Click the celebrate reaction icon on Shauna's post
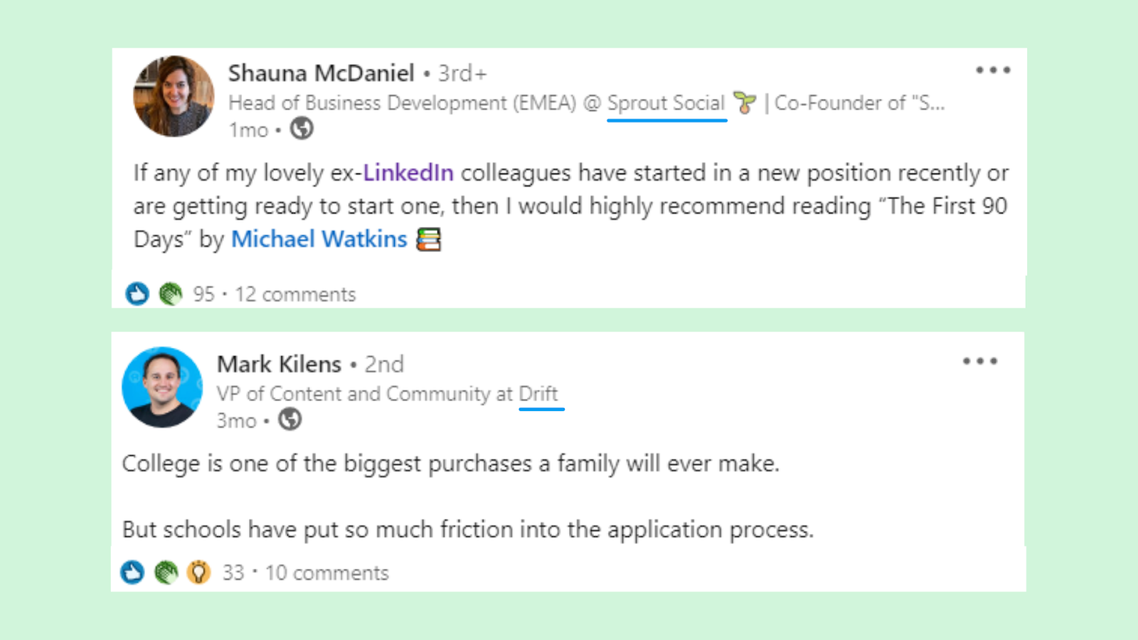The width and height of the screenshot is (1138, 640). tap(169, 294)
